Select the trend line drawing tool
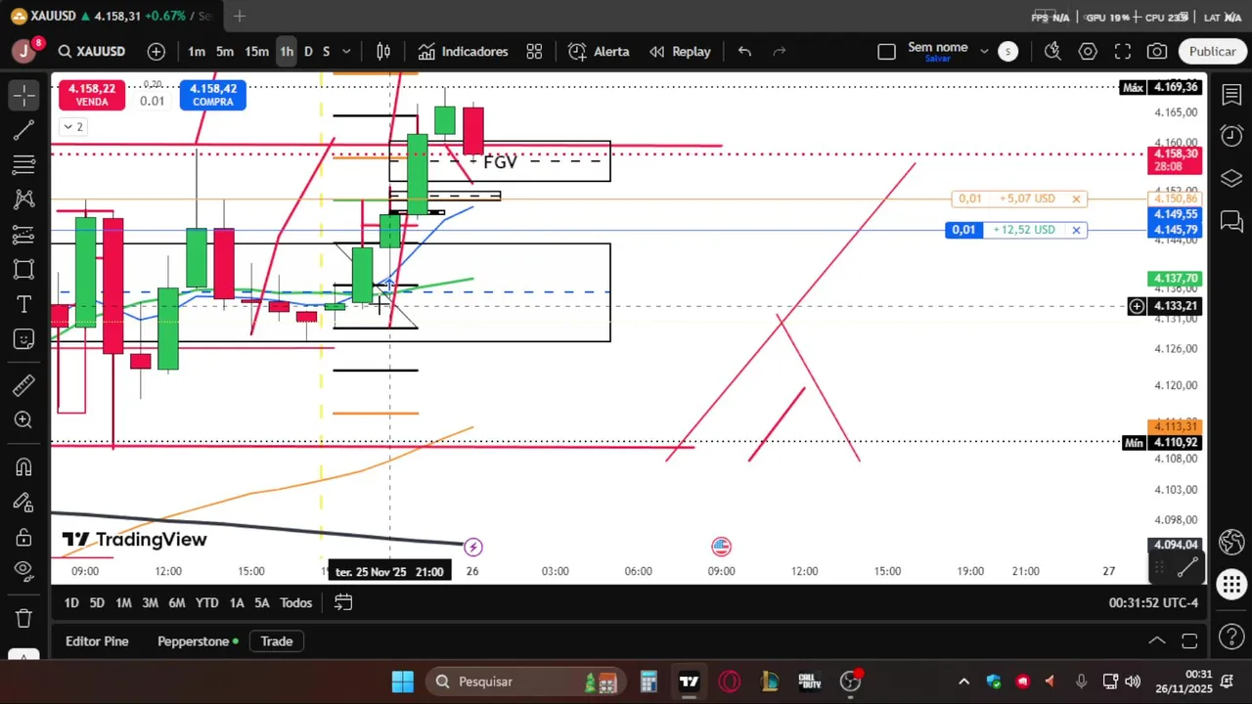 [x=24, y=130]
